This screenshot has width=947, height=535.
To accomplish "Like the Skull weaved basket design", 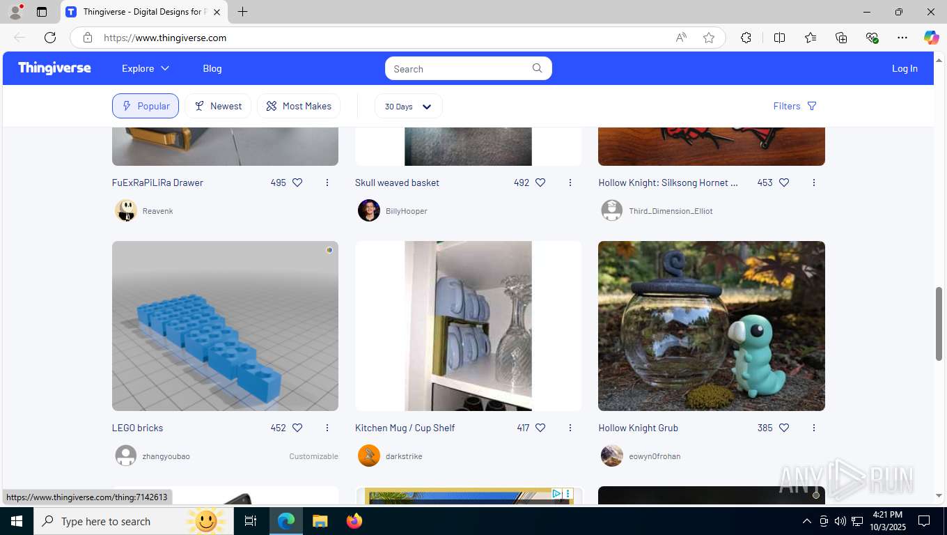I will pos(540,183).
